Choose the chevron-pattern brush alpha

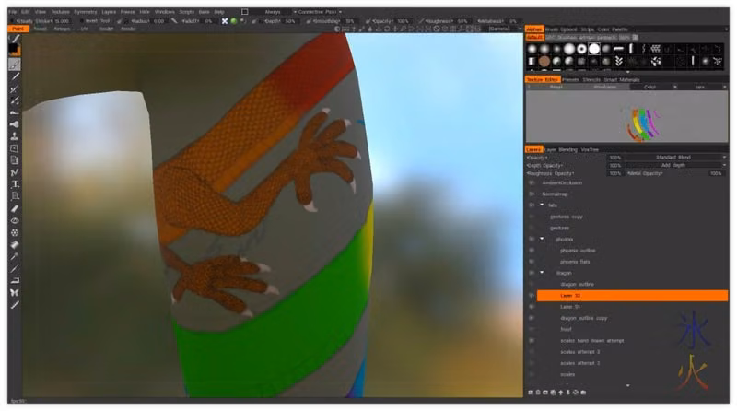point(618,61)
